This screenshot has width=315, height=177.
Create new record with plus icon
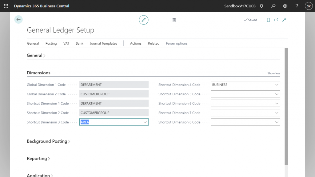click(159, 20)
